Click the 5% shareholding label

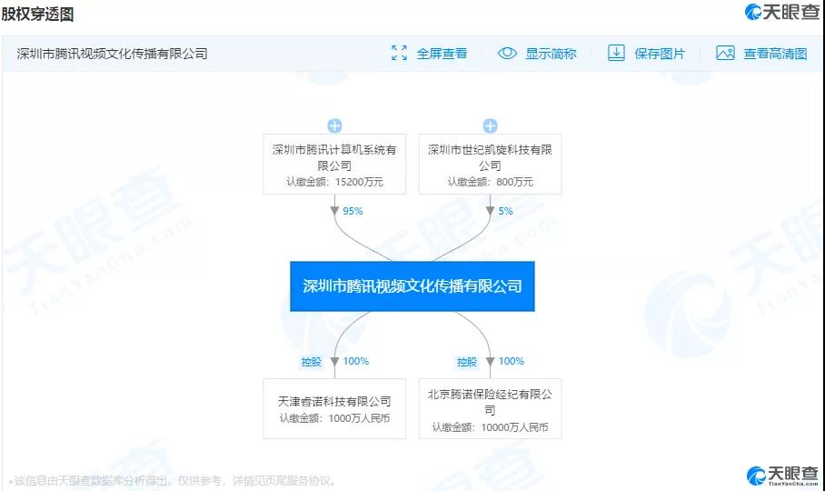pyautogui.click(x=505, y=211)
